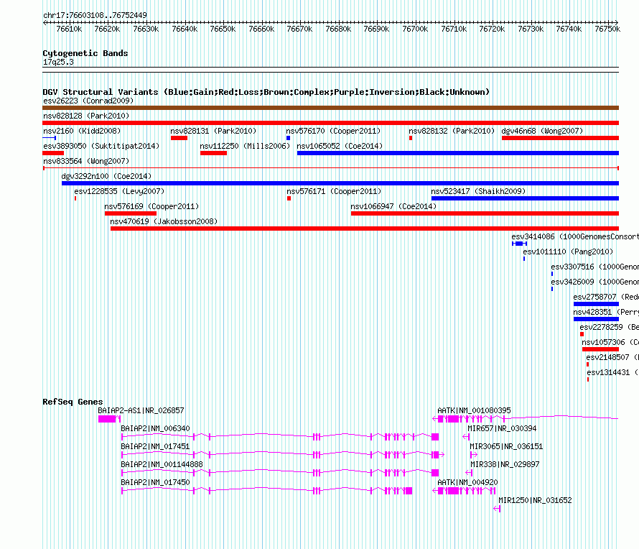639x549 pixels.
Task: Click the chr17:76603108..76752449 coordinate label
Action: click(95, 15)
